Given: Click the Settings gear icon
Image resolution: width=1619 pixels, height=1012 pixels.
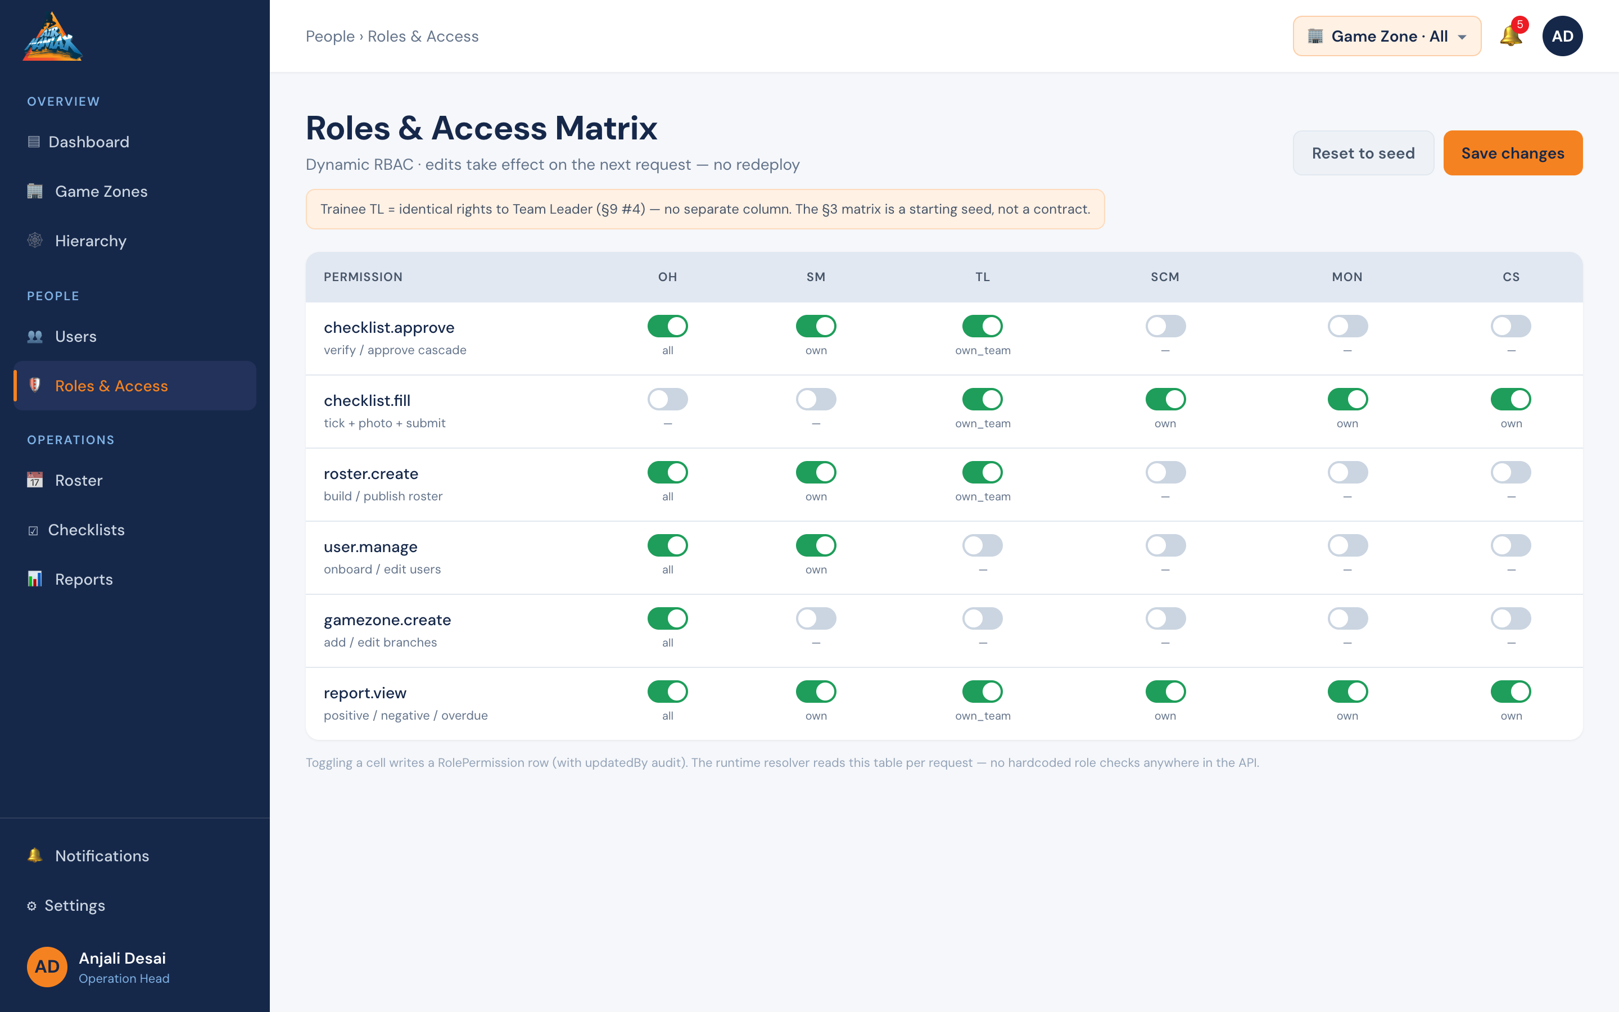Looking at the screenshot, I should (x=31, y=906).
